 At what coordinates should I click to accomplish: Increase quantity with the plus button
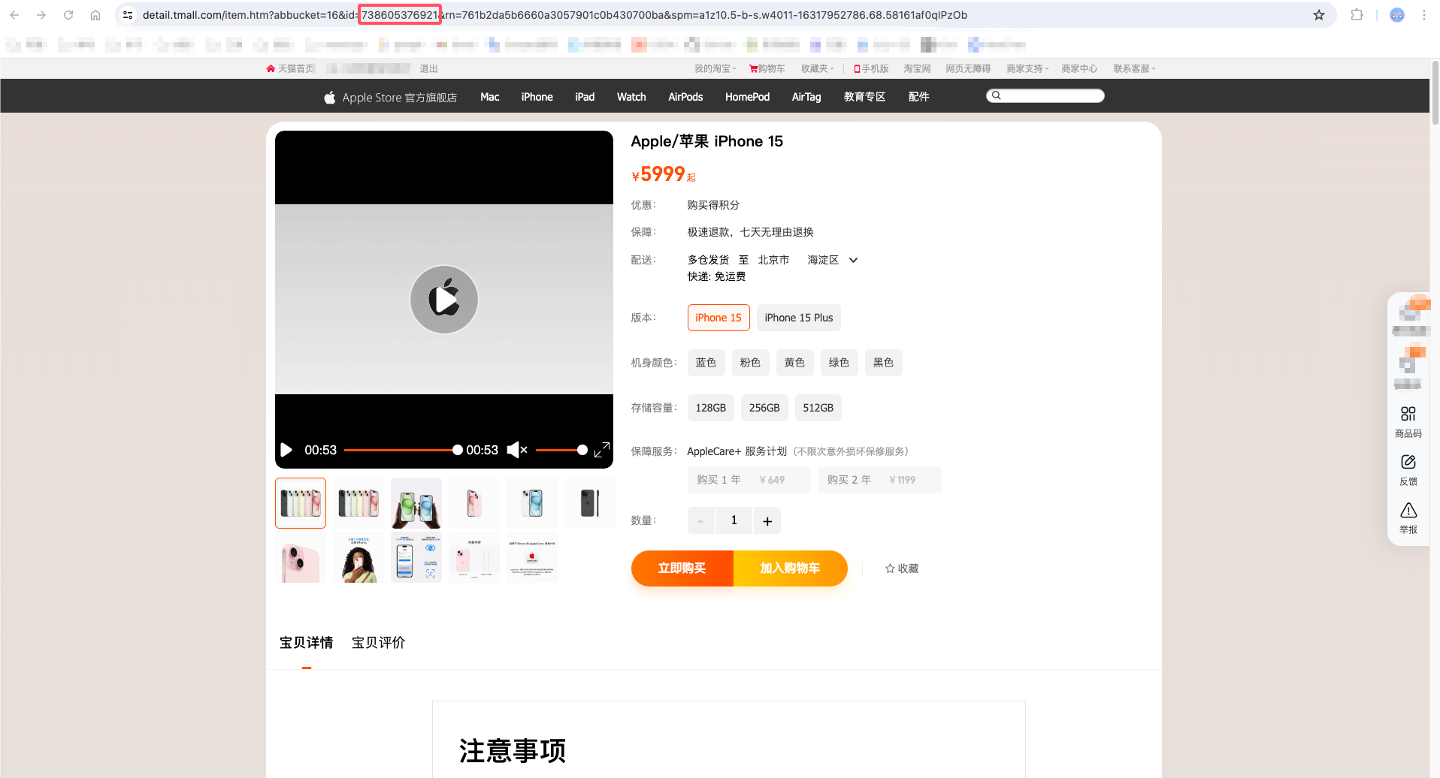(x=767, y=520)
